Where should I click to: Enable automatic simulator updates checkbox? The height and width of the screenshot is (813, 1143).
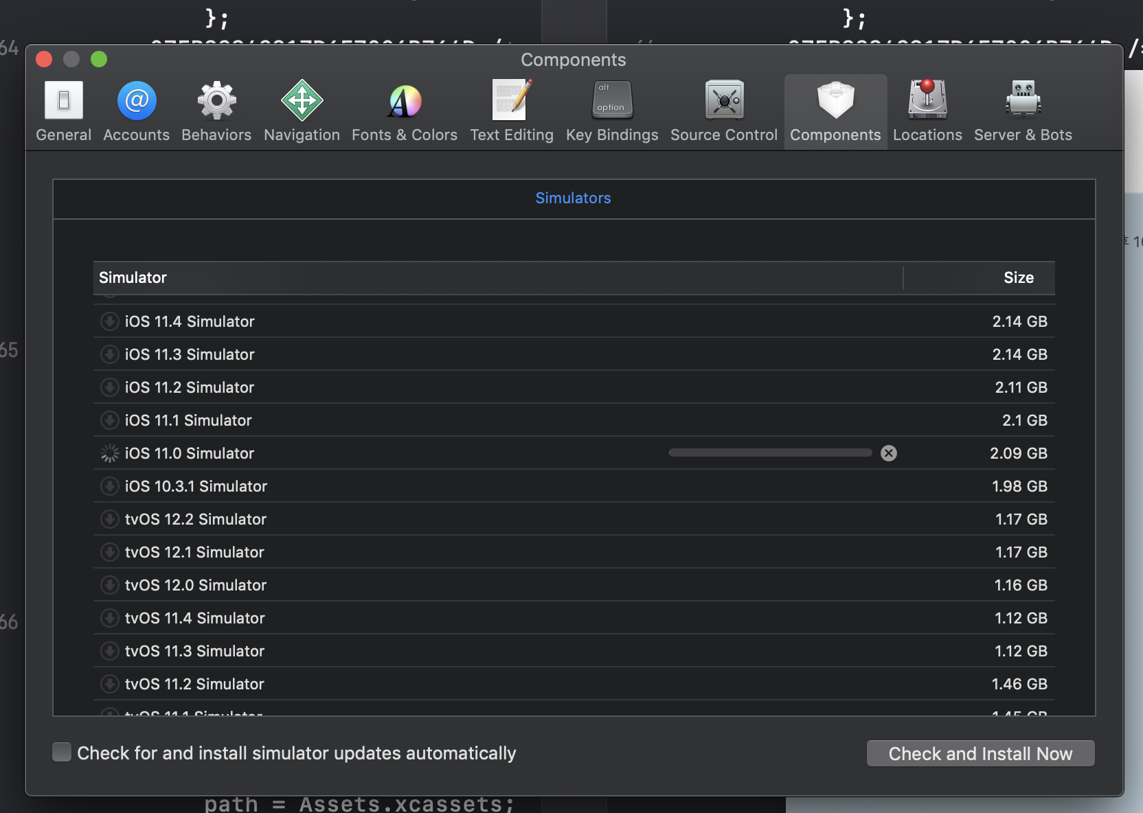(x=62, y=753)
